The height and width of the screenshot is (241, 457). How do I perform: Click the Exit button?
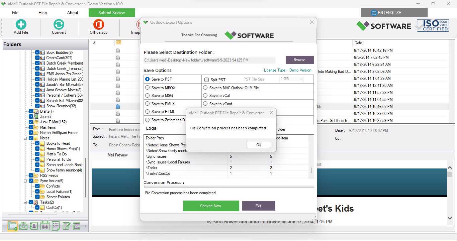coord(258,206)
